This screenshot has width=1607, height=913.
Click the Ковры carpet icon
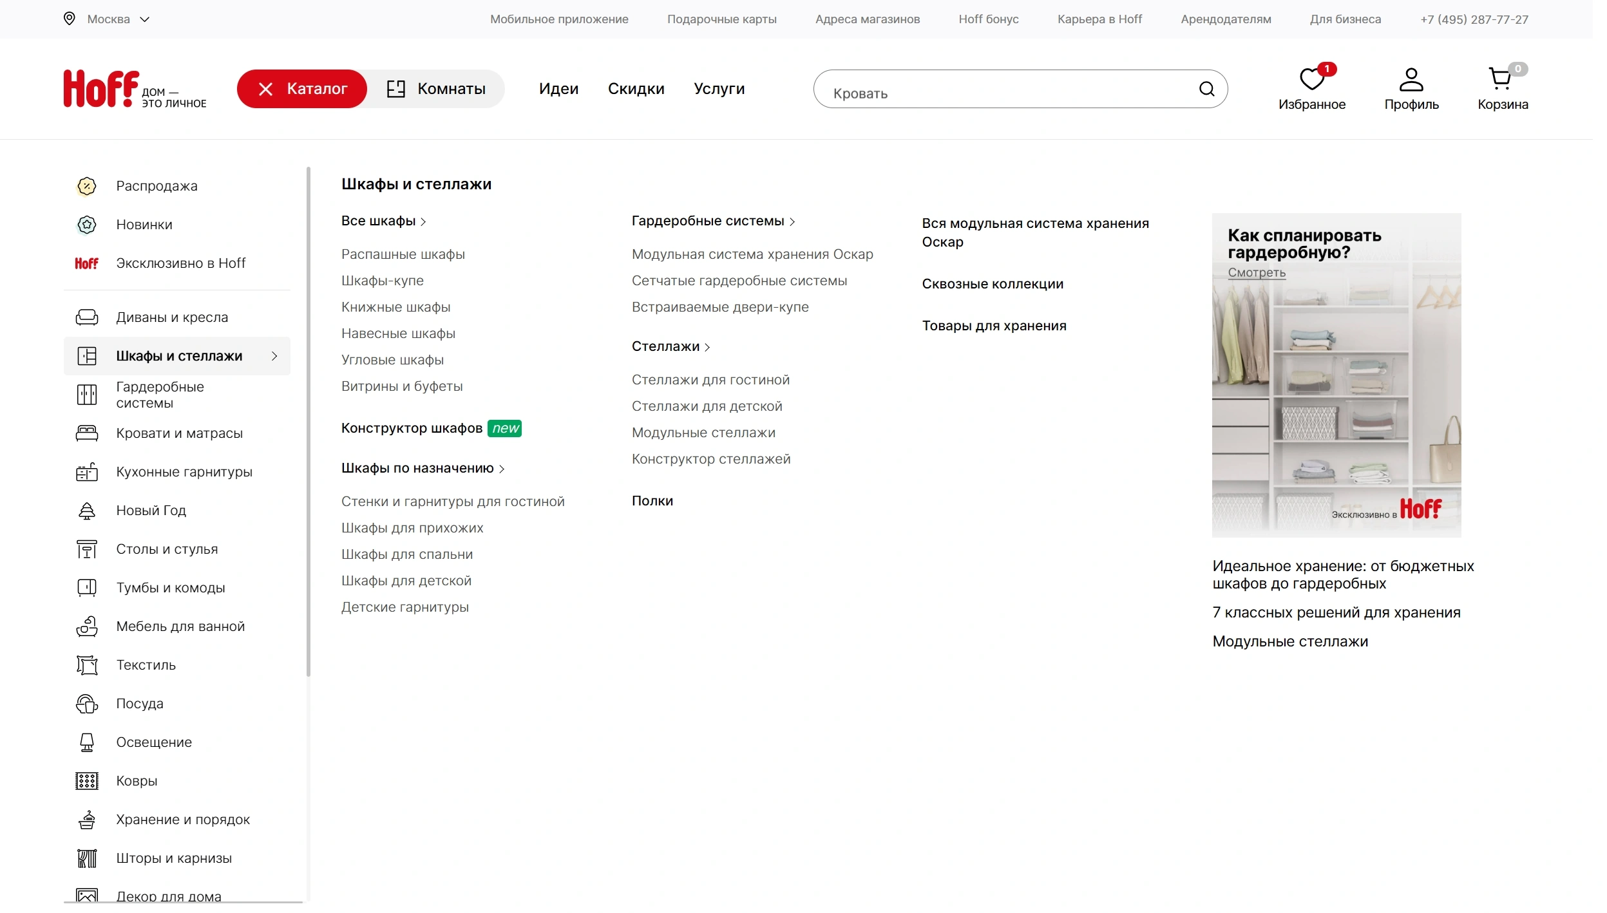pos(87,781)
